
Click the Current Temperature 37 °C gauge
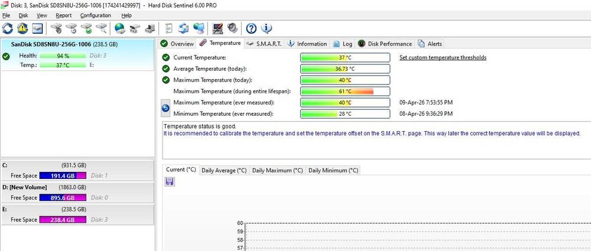[345, 58]
